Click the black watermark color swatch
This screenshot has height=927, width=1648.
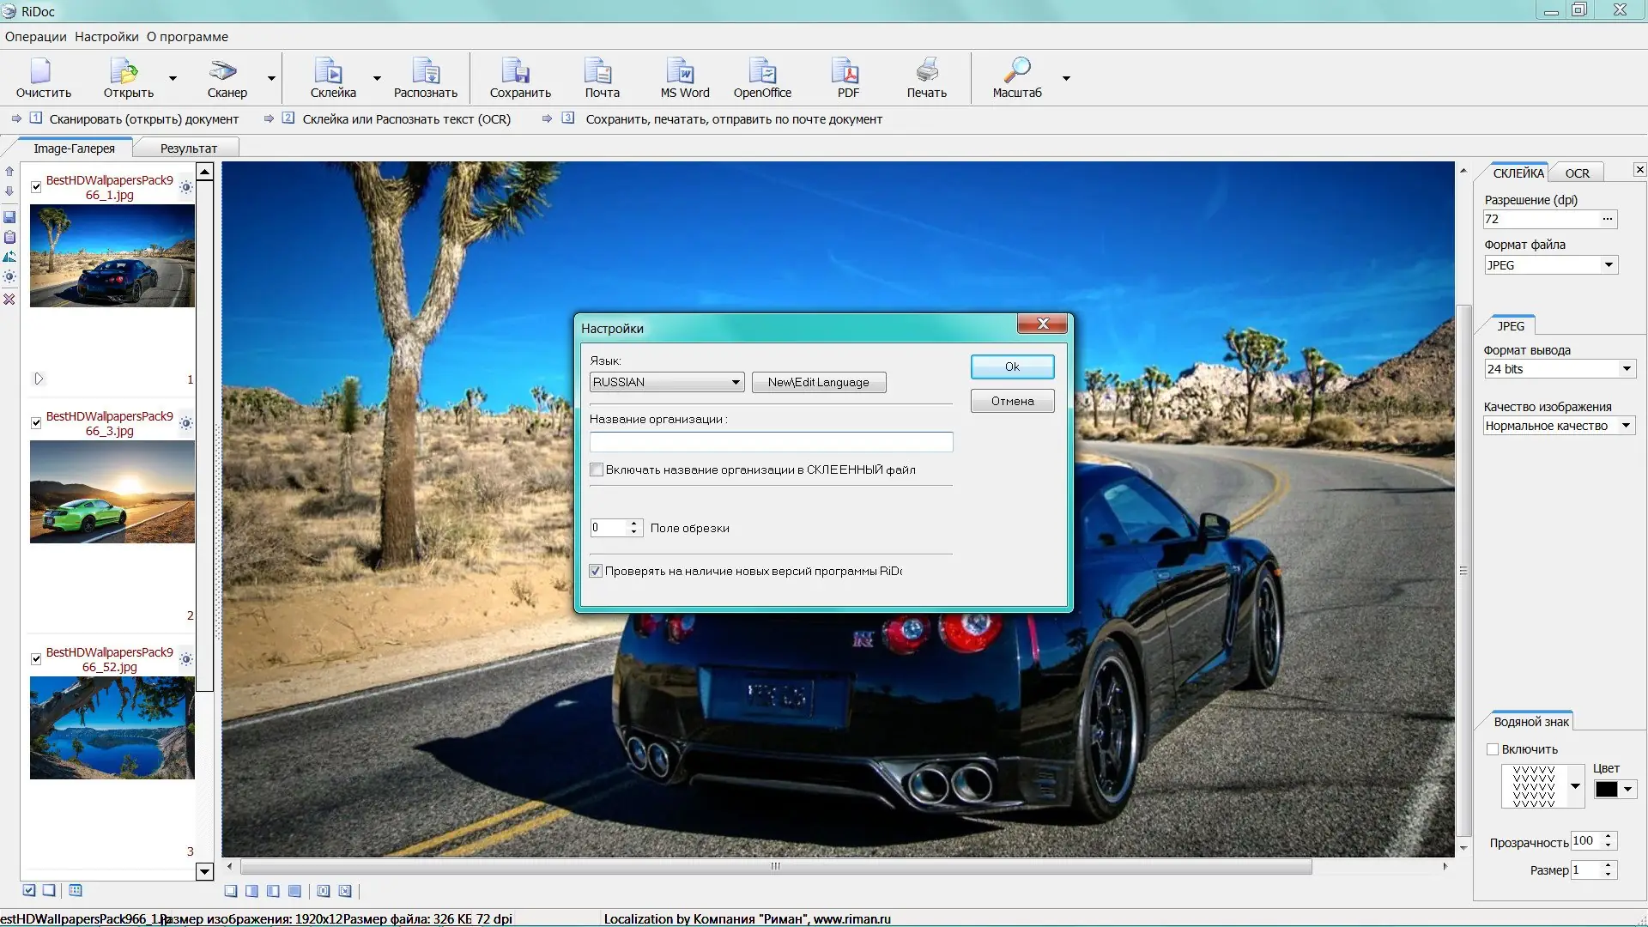tap(1606, 790)
